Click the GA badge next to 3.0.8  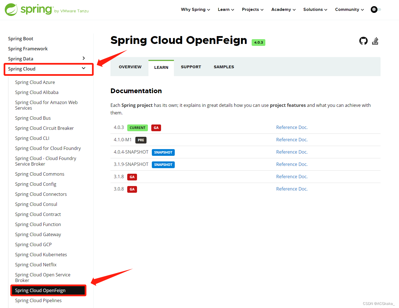pyautogui.click(x=132, y=189)
